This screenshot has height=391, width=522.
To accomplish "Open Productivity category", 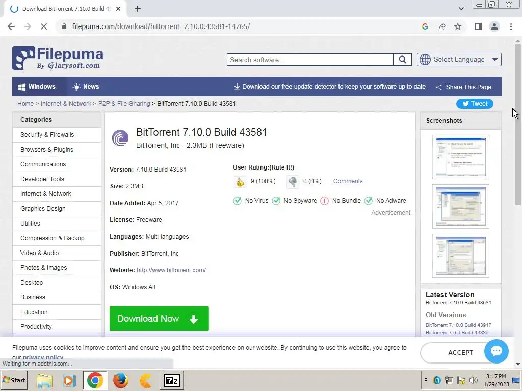I will point(57,326).
